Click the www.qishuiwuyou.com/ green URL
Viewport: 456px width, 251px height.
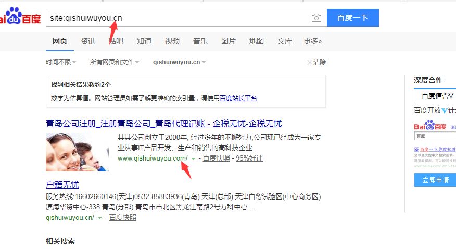click(x=153, y=158)
